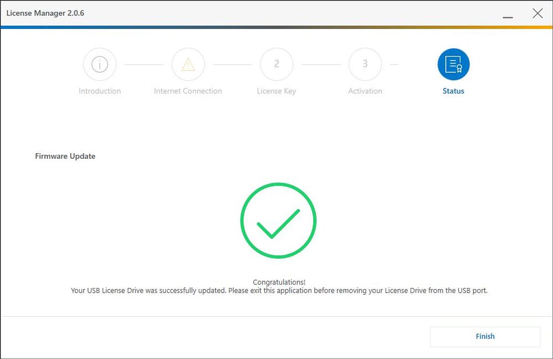The height and width of the screenshot is (359, 553).
Task: Click the License Key step 2 circle
Action: tap(276, 64)
